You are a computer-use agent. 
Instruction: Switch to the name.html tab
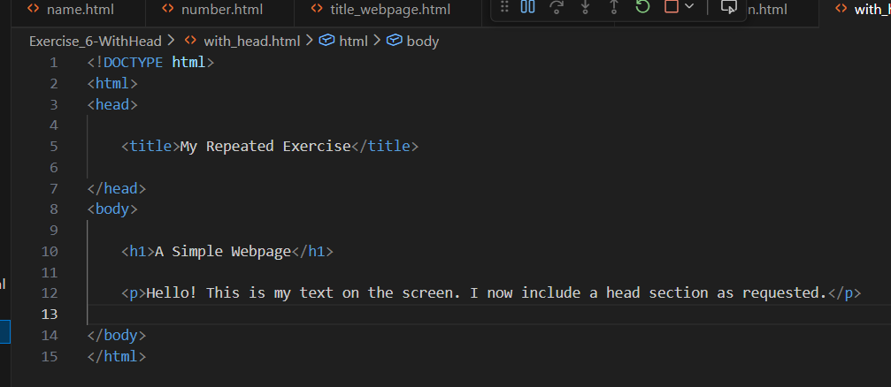click(80, 10)
